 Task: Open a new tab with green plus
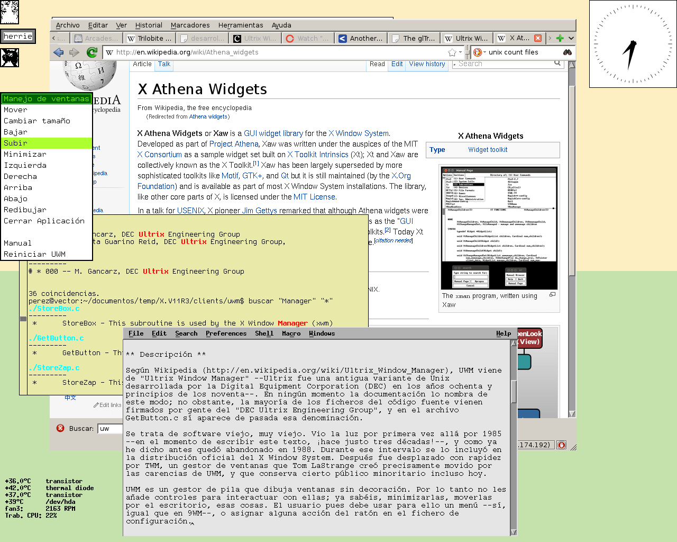tap(560, 38)
